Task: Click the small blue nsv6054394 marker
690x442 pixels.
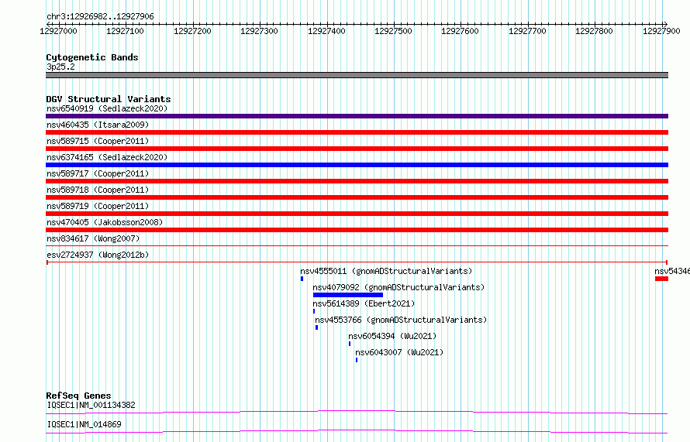Action: 350,344
